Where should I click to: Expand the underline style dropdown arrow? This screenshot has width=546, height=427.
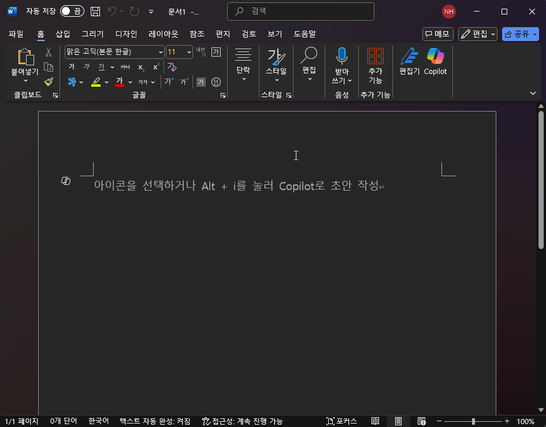(112, 67)
